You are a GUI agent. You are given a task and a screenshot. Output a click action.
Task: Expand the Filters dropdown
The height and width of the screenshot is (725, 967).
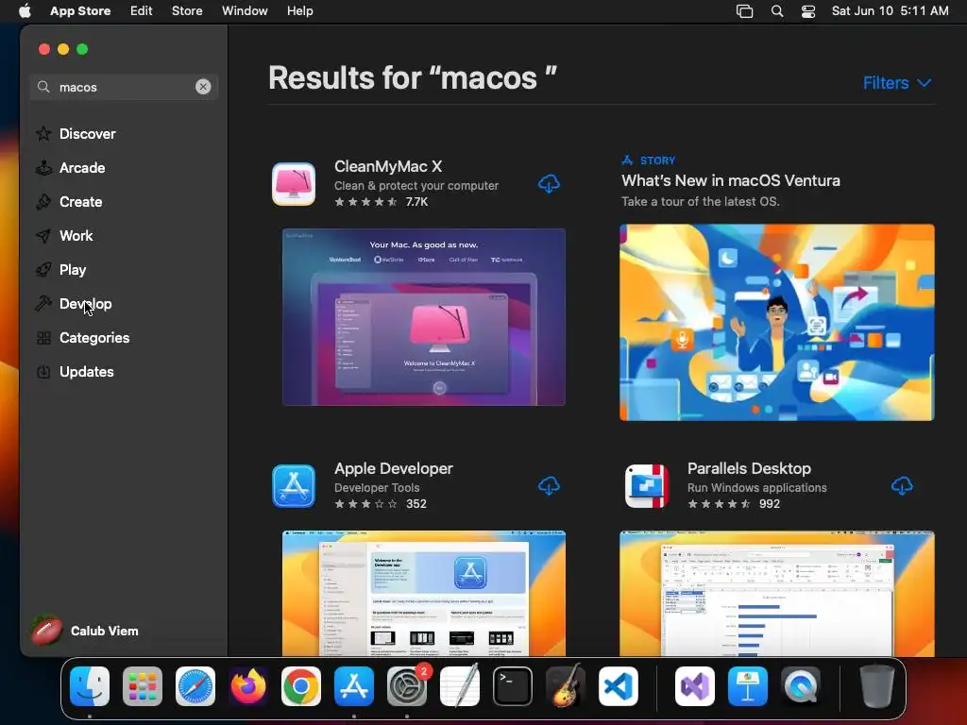[x=897, y=83]
